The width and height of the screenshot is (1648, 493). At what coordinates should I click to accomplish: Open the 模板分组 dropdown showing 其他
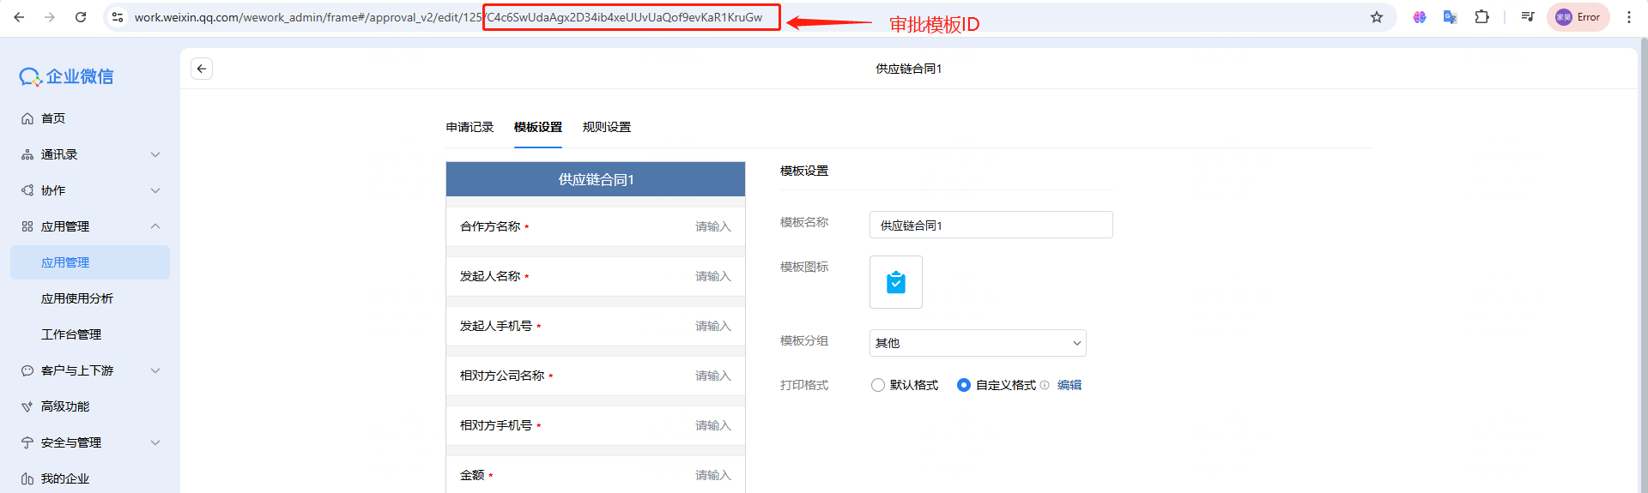(978, 343)
